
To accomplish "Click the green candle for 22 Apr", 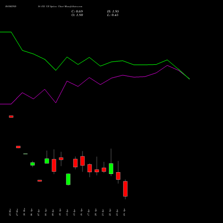I will (x=111, y=169).
